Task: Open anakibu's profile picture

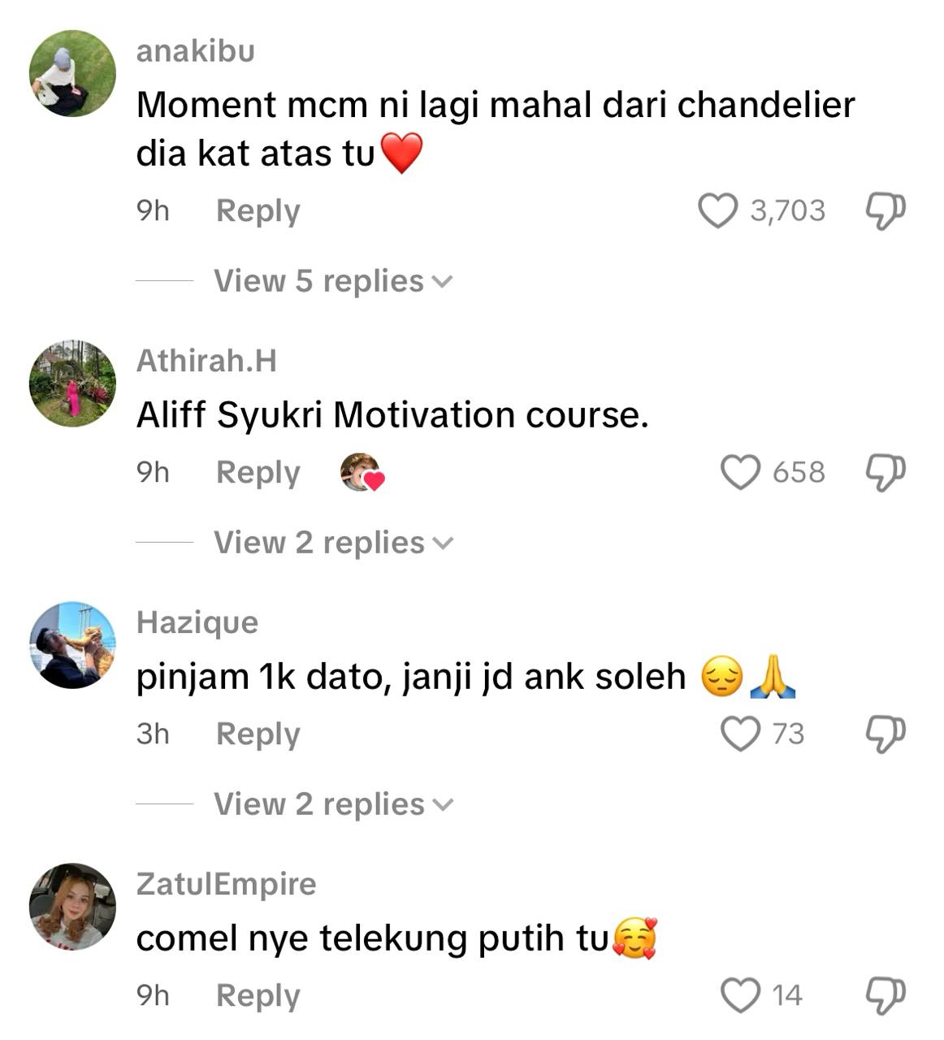Action: [x=72, y=74]
